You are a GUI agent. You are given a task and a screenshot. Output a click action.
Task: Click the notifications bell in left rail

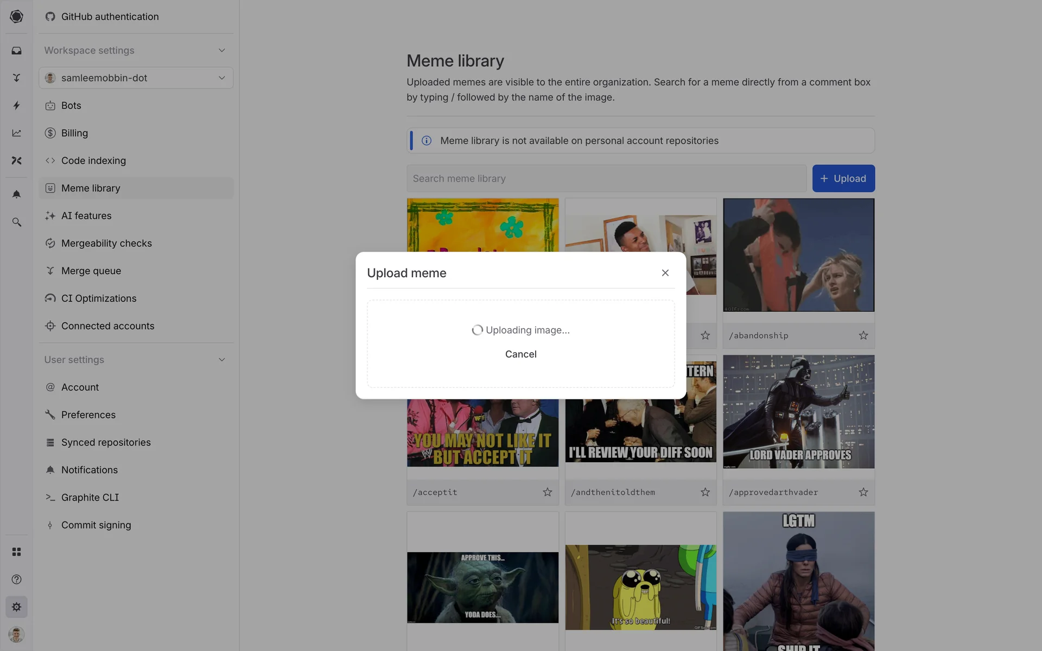pos(16,194)
